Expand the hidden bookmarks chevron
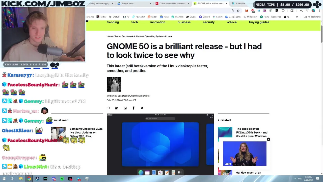This screenshot has width=323, height=182. (x=297, y=17)
